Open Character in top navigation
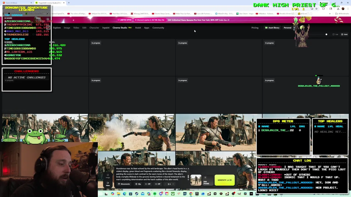Viewport: 351px width, 197px height. point(94,28)
